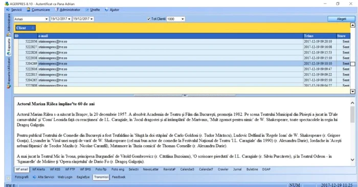The image size is (358, 187).
Task: Click the timestamp 2017-12-19 09:20:10
Action: pyautogui.click(x=318, y=41)
